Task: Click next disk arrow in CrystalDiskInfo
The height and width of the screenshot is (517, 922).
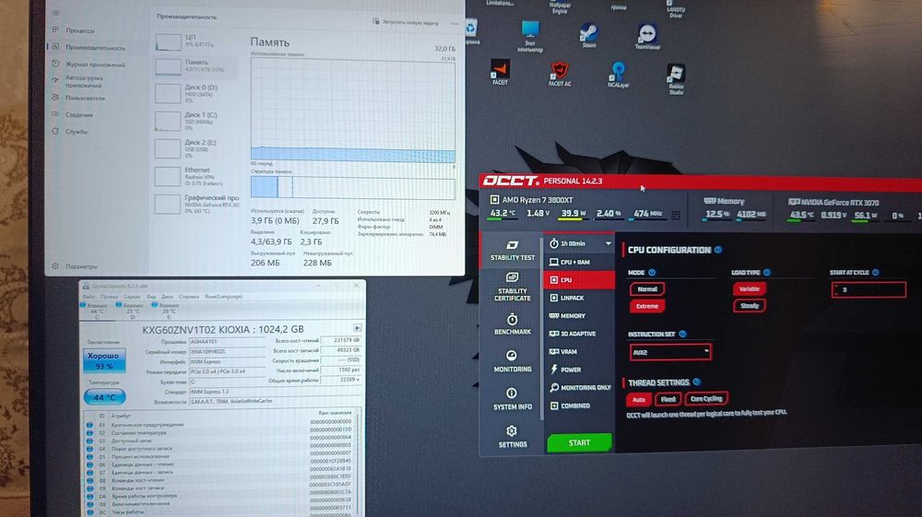Action: coord(357,328)
